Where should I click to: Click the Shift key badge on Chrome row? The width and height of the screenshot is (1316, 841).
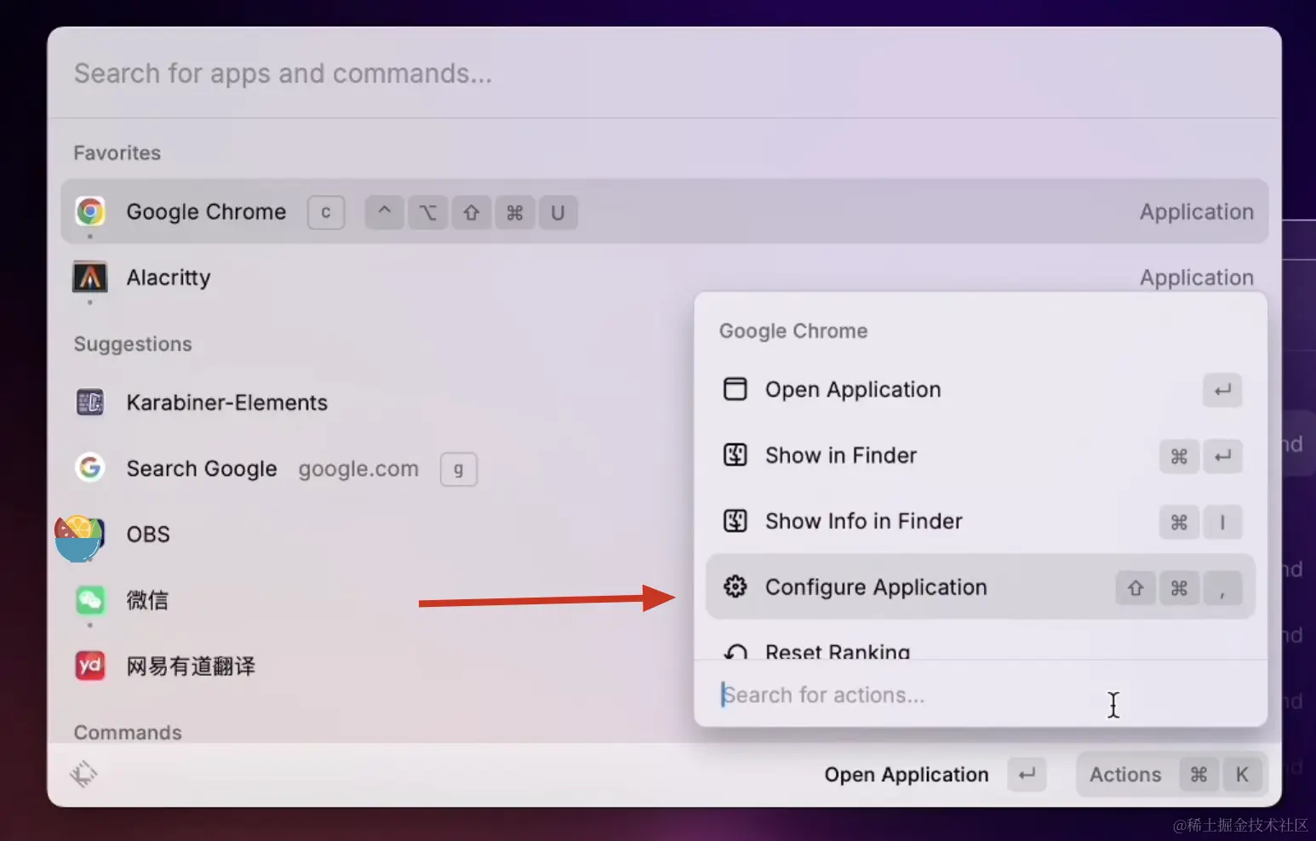tap(472, 213)
